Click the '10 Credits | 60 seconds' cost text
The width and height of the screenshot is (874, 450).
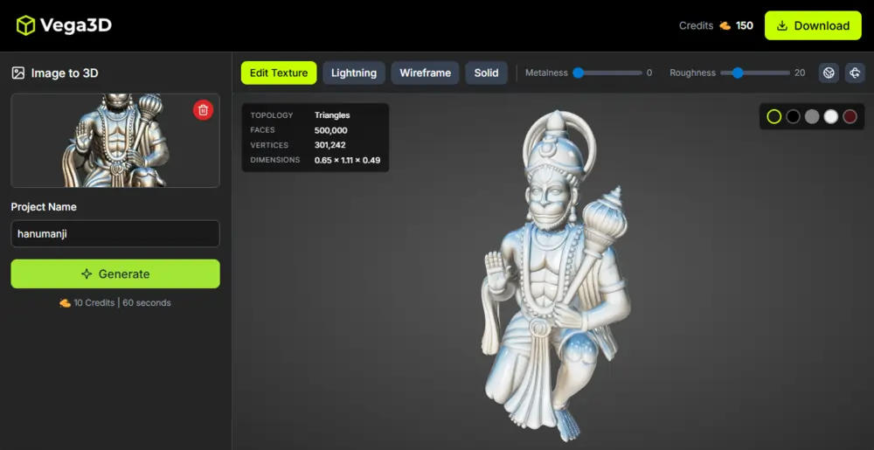(x=122, y=303)
